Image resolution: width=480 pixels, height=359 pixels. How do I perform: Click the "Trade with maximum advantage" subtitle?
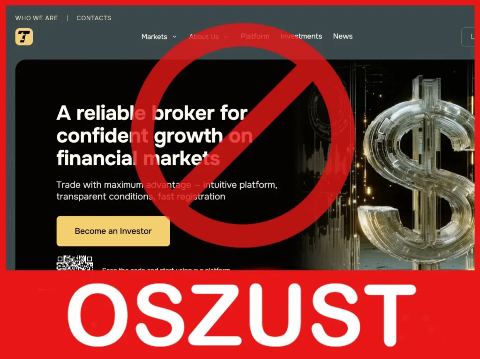tap(167, 191)
